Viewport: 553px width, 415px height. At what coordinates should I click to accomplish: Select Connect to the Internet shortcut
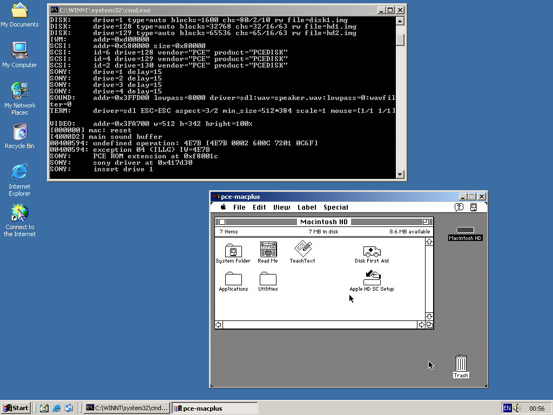pyautogui.click(x=19, y=212)
